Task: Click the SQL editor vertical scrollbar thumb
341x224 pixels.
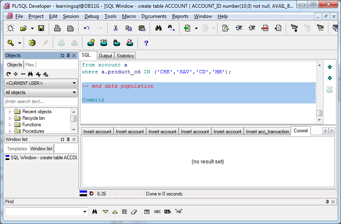Action: pos(319,113)
